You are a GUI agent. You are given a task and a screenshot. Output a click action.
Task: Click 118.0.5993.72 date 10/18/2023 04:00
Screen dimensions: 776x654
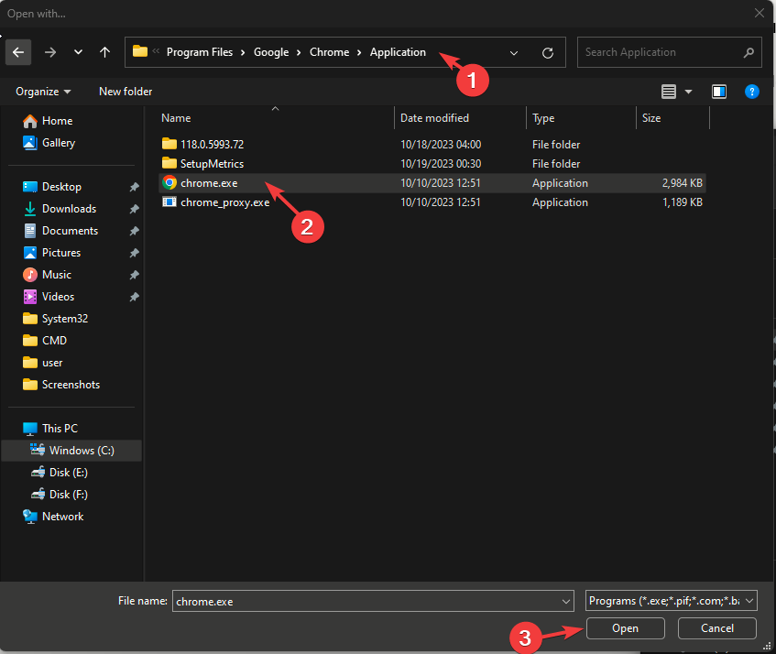tap(441, 145)
